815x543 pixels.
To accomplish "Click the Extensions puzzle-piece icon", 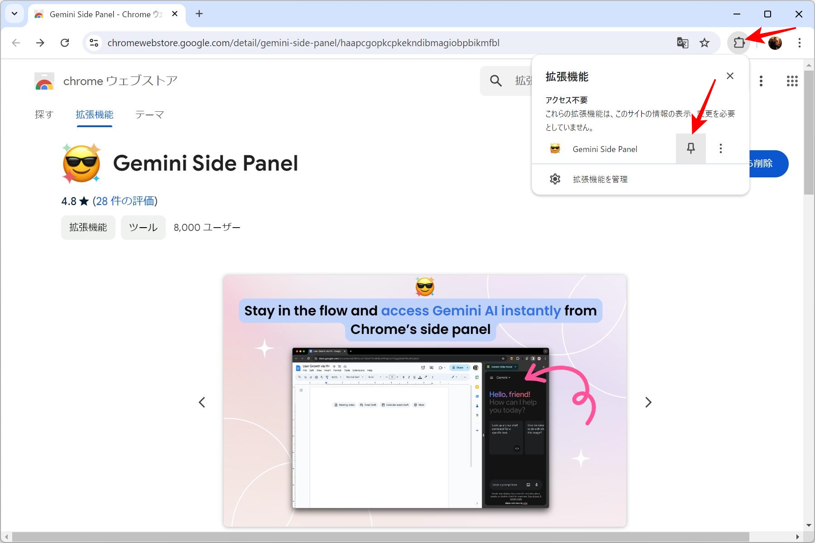I will click(x=739, y=43).
